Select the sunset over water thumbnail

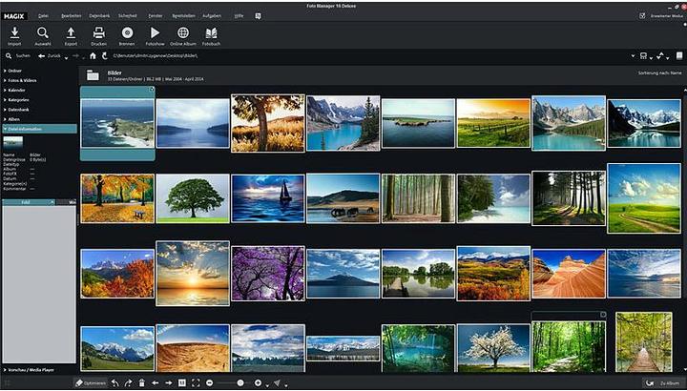(x=193, y=273)
